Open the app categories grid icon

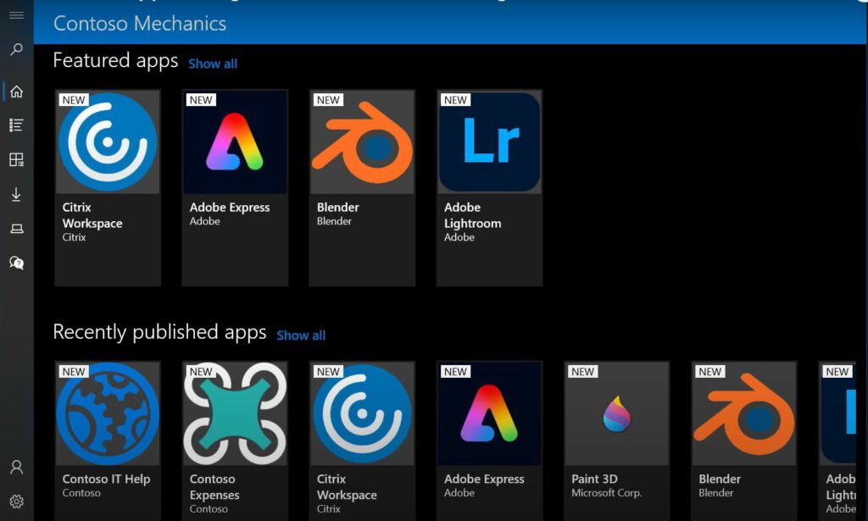coord(17,160)
